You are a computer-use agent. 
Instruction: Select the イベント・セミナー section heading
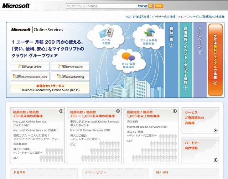(96, 172)
